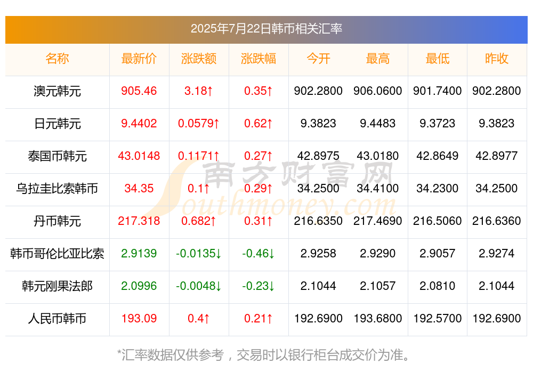Click the change percent 0.27↑
This screenshot has height=372, width=533.
point(259,156)
